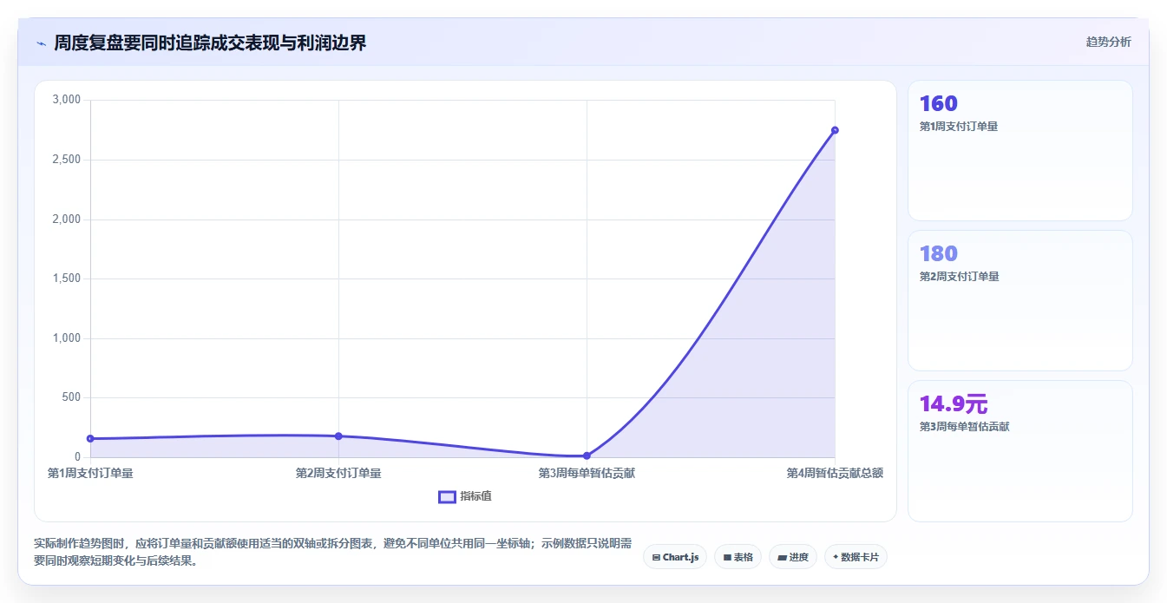1167x603 pixels.
Task: Select the 表格 tag
Action: pyautogui.click(x=738, y=557)
